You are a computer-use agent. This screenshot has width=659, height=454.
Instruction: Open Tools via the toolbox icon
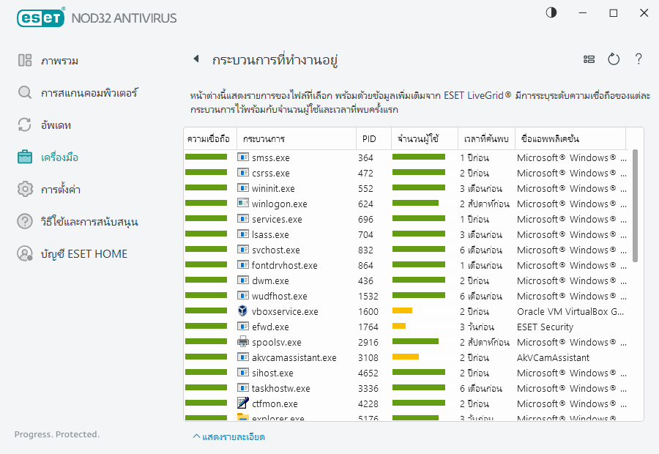click(25, 157)
